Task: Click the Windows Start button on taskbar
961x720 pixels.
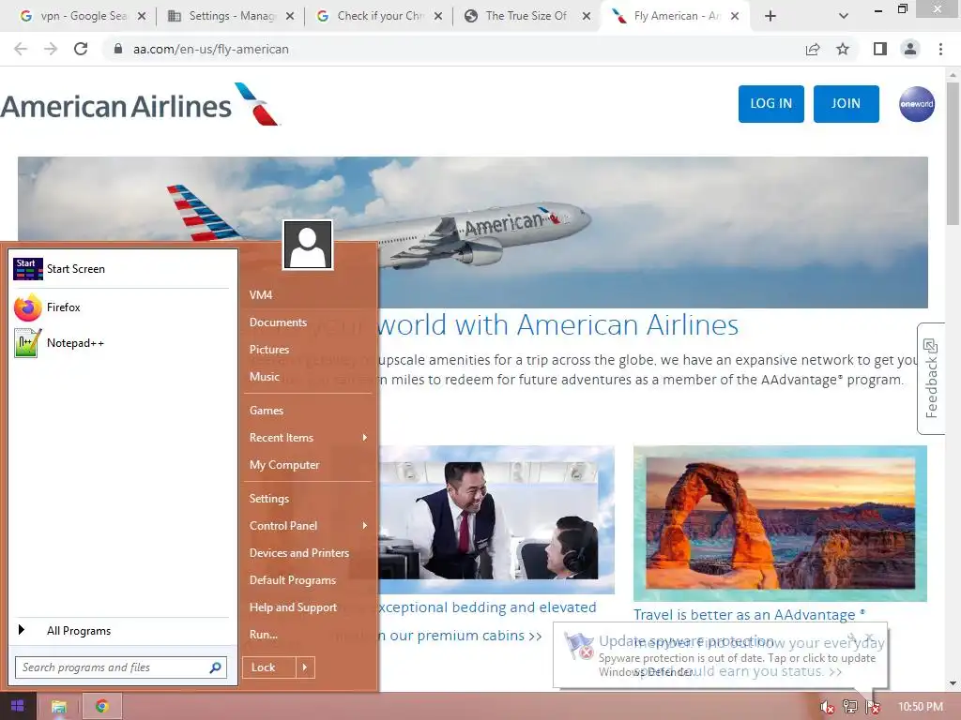Action: click(18, 707)
